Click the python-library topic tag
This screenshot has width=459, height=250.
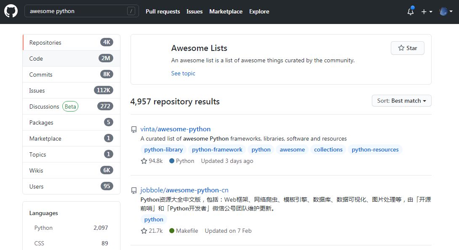pyautogui.click(x=163, y=149)
